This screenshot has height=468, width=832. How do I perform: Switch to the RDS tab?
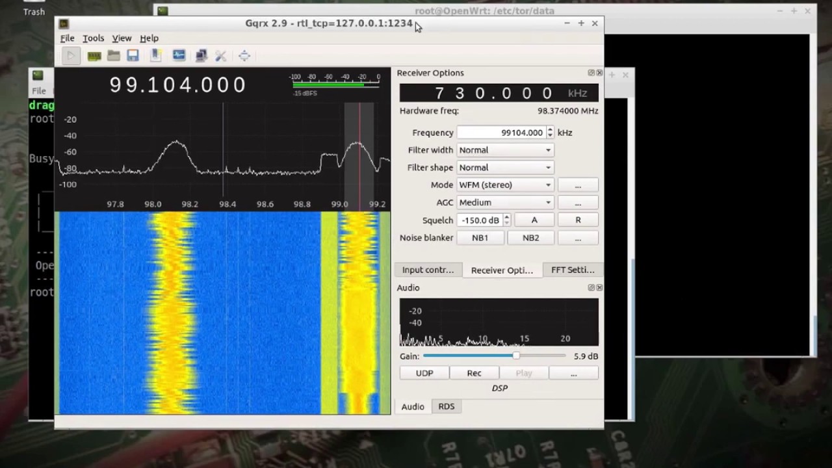tap(446, 406)
